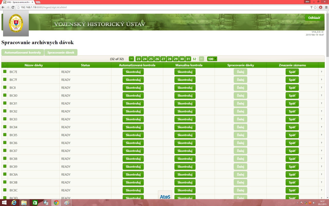The height and width of the screenshot is (206, 329).
Task: Open the rows-per-page dropdown showing 100
Action: pyautogui.click(x=212, y=59)
